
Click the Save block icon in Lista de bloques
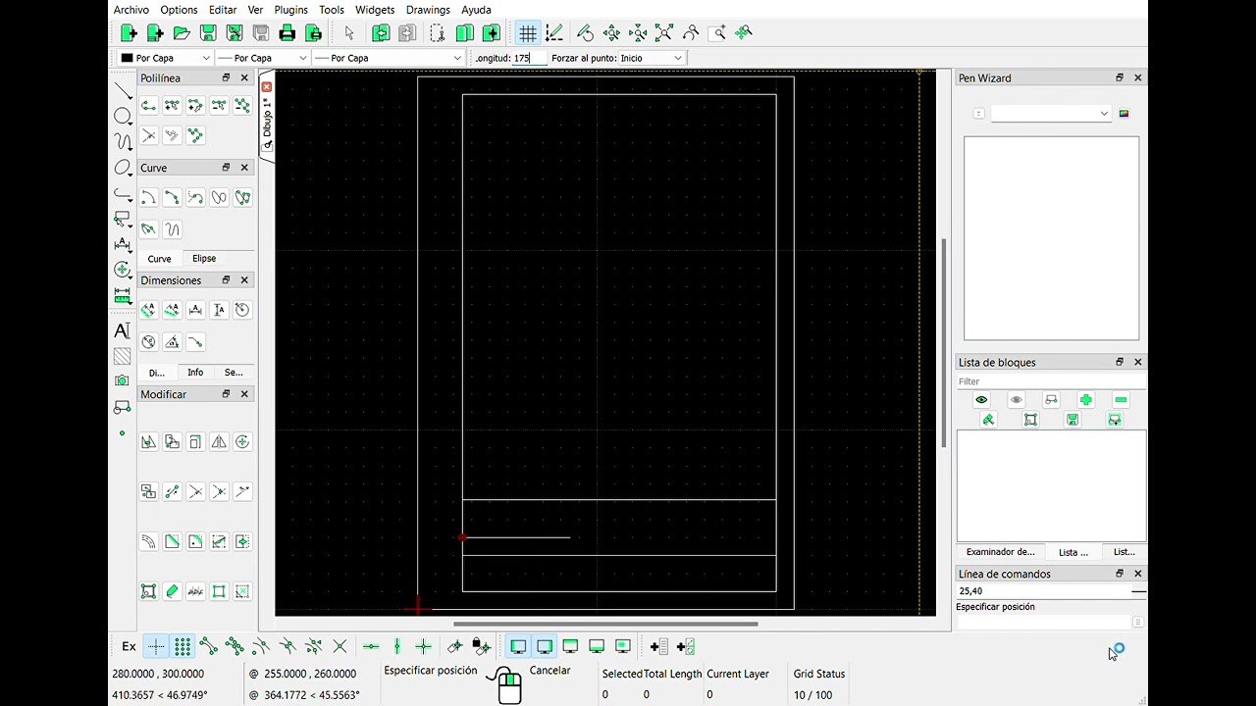1073,420
